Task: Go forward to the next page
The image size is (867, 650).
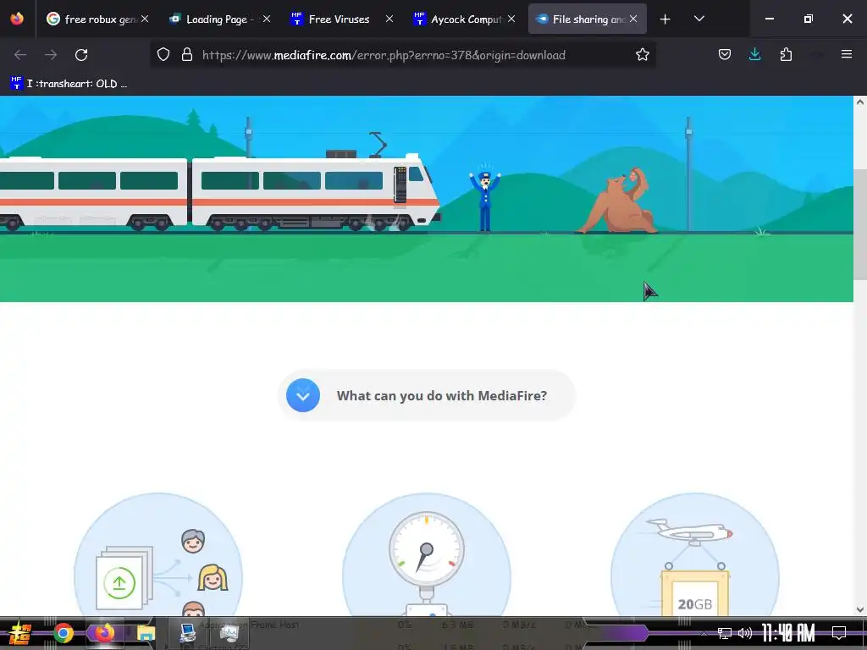Action: (51, 55)
